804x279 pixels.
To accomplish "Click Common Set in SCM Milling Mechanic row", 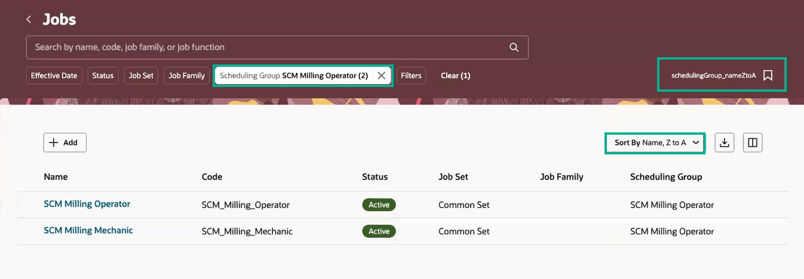I will click(464, 231).
